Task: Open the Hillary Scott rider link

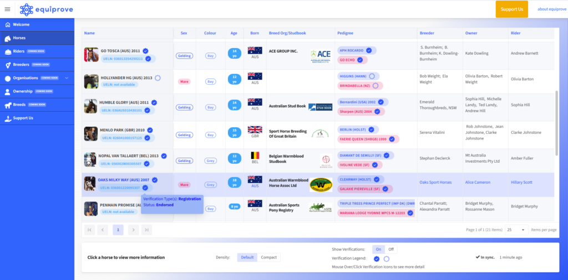Action: pyautogui.click(x=521, y=183)
